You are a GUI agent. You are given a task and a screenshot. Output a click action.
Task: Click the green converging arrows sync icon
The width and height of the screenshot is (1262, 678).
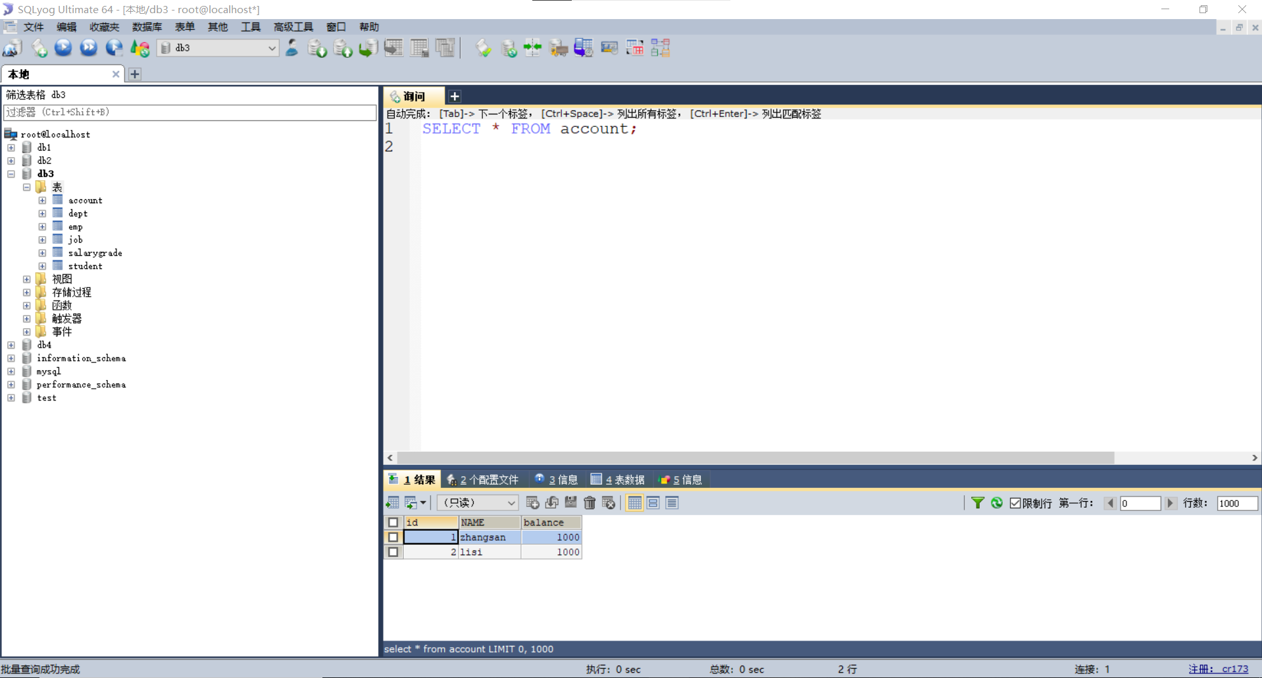coord(532,48)
